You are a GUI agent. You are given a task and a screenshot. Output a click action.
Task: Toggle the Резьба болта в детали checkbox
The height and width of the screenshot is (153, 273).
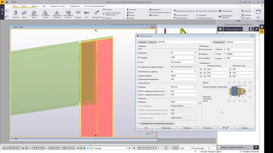pos(139,71)
